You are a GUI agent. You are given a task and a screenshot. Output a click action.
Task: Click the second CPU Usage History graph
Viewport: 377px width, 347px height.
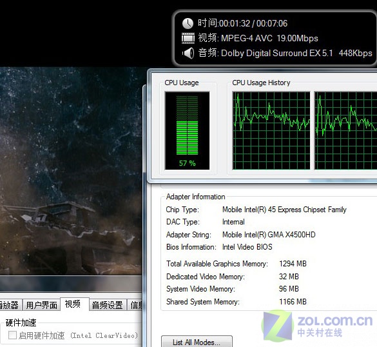coord(345,131)
